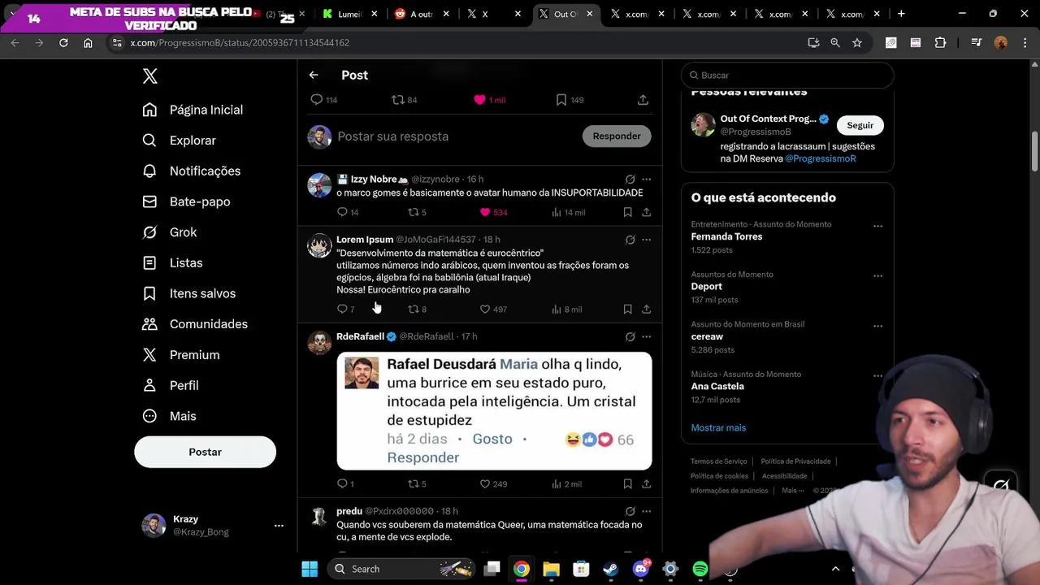This screenshot has width=1040, height=585.
Task: Share the main post
Action: (643, 99)
